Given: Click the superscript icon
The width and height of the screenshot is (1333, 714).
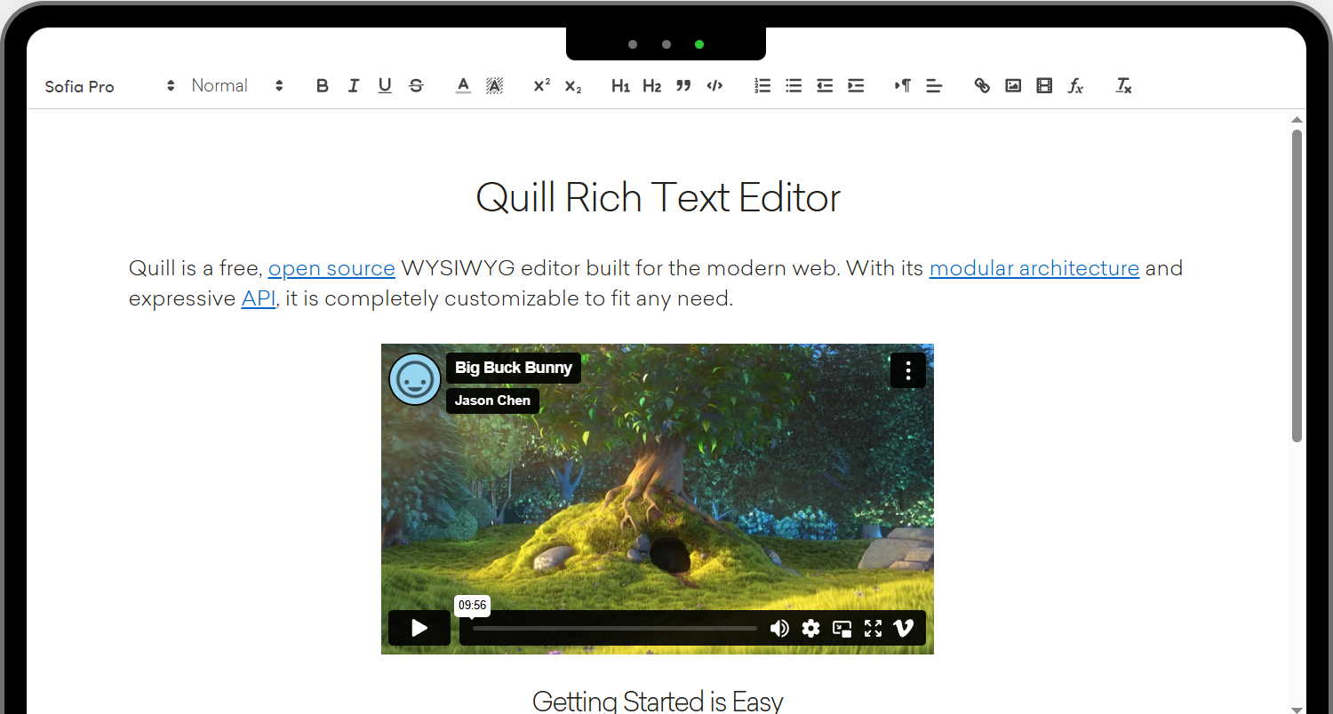Looking at the screenshot, I should [x=541, y=86].
